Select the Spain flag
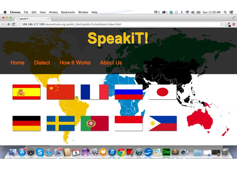 [x=27, y=92]
